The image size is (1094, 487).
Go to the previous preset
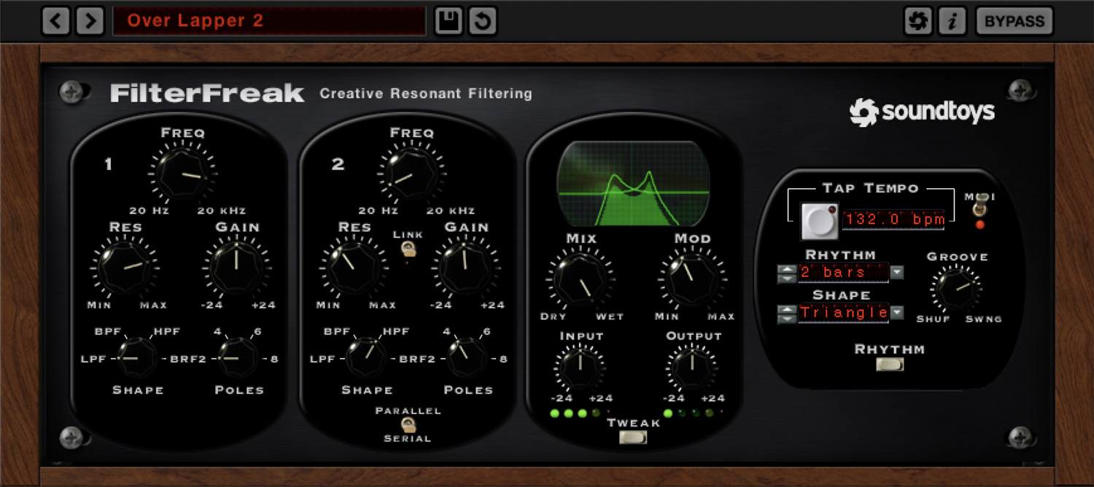[x=56, y=21]
